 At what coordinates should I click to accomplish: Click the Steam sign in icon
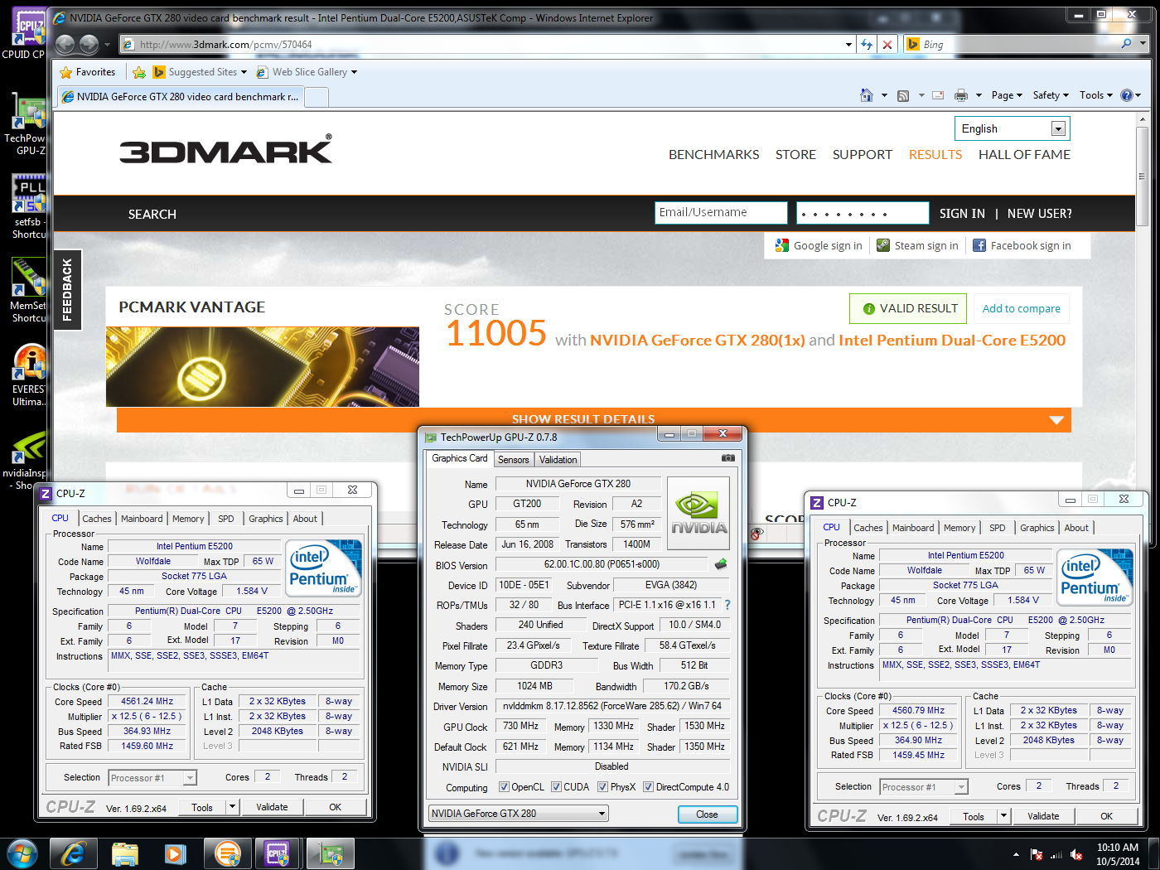click(883, 245)
